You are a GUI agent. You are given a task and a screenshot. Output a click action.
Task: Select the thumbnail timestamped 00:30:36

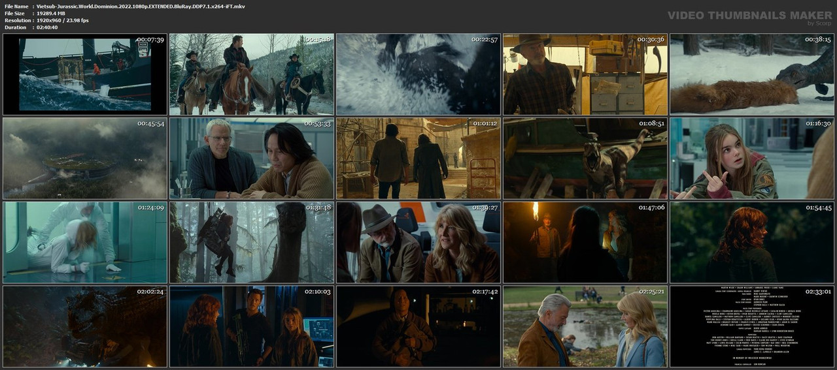585,74
